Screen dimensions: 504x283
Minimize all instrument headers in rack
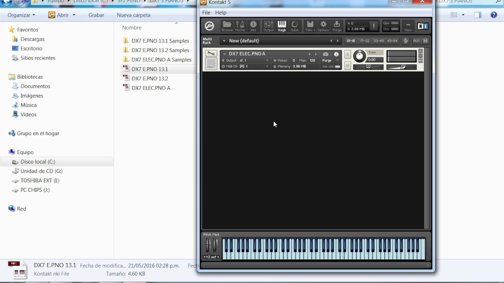pos(426,41)
